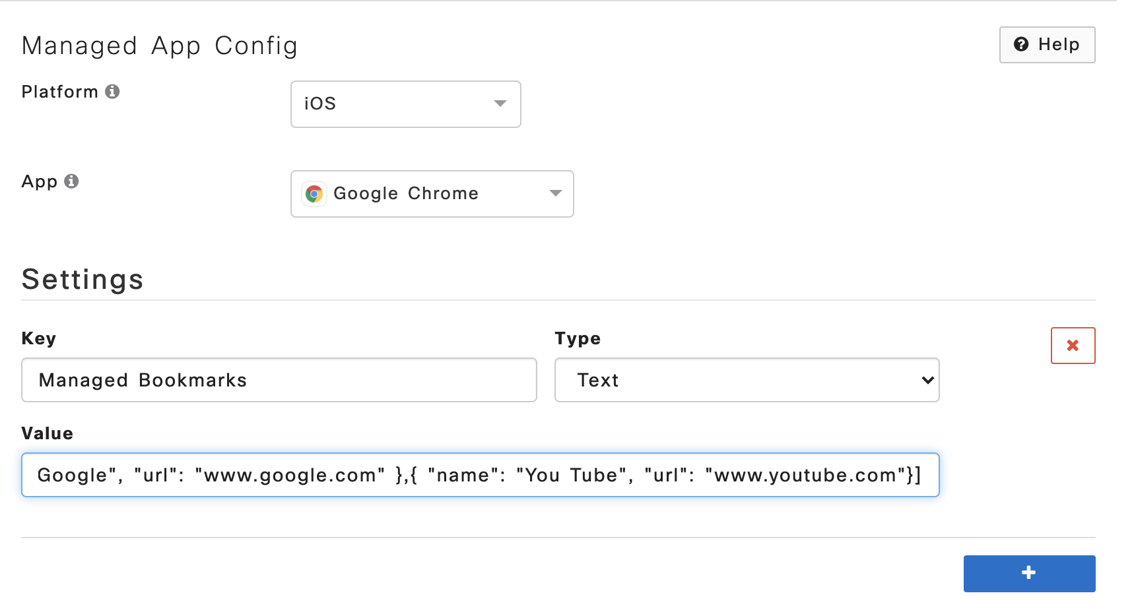Image resolution: width=1134 pixels, height=616 pixels.
Task: Select the Key field containing Managed Bookmarks
Action: pos(279,380)
